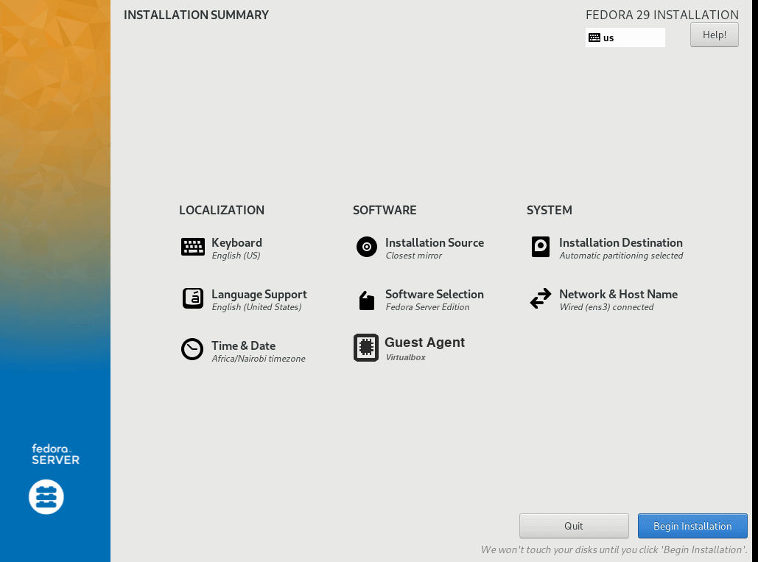Click the Installation Source disc icon
Image resolution: width=758 pixels, height=562 pixels.
367,247
